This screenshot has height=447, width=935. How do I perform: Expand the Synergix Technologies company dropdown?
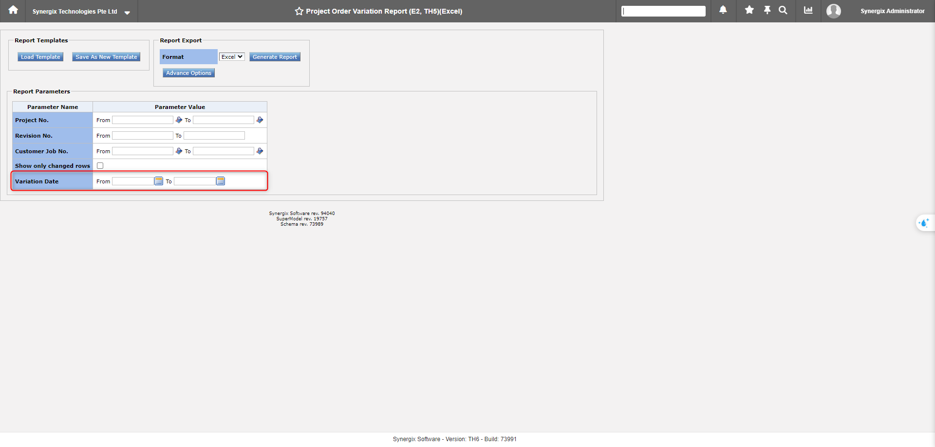[x=127, y=12]
